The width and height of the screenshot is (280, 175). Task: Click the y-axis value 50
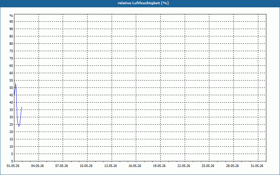[11, 88]
